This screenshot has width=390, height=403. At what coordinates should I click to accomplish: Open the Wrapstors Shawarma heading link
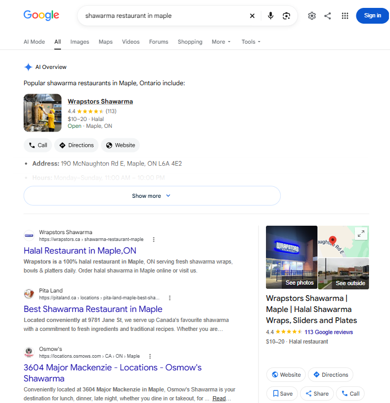click(x=100, y=102)
